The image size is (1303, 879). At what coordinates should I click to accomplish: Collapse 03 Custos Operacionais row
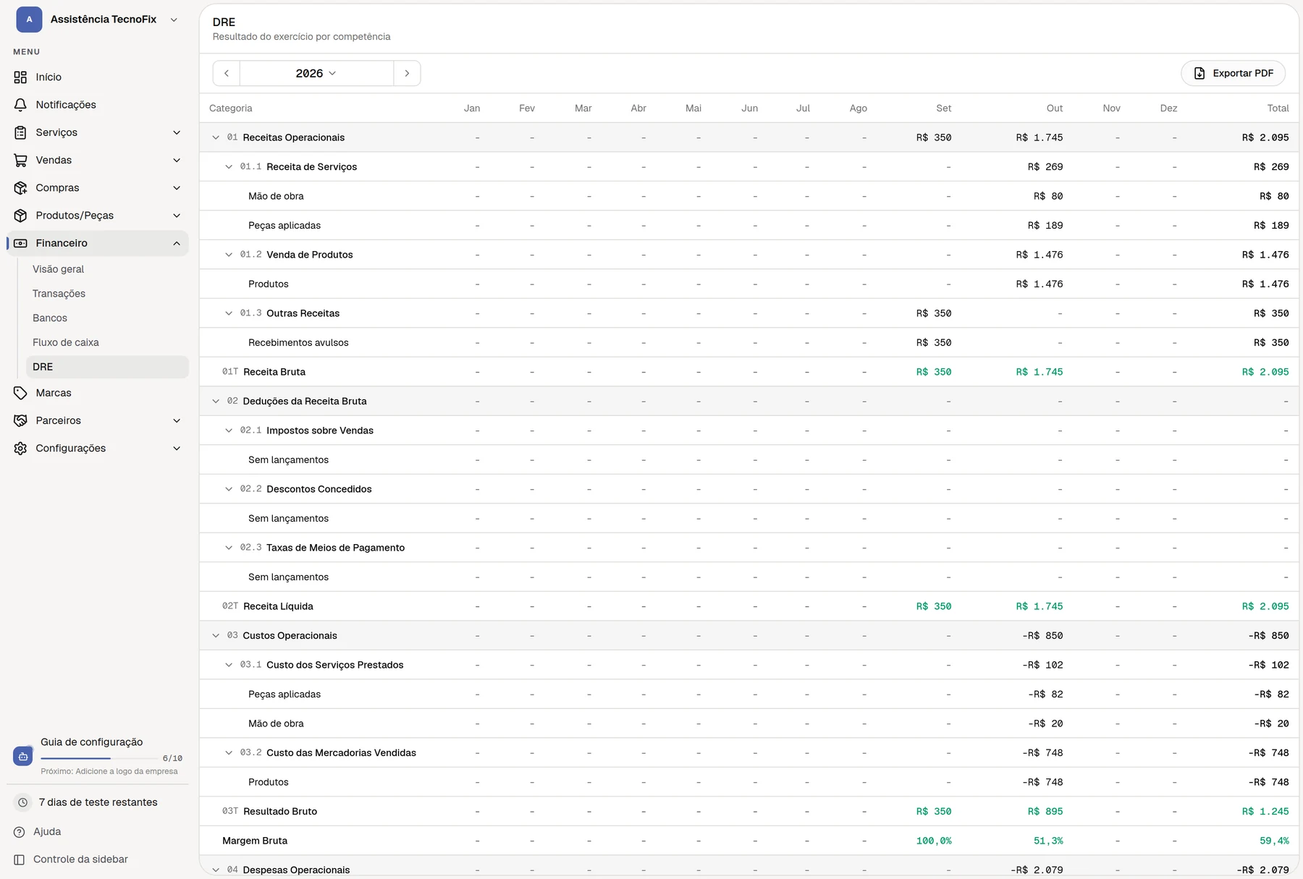pos(216,636)
